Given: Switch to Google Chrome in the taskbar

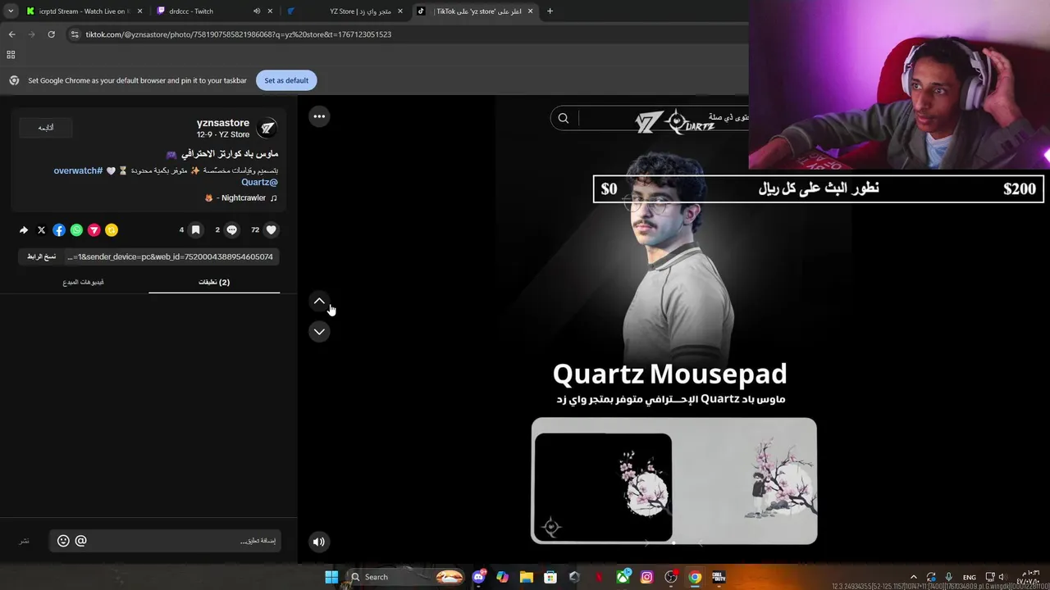Looking at the screenshot, I should pos(695,577).
